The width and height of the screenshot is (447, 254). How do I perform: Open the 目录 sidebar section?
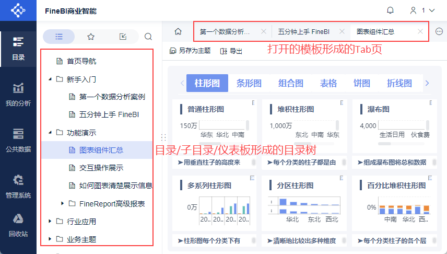18,49
